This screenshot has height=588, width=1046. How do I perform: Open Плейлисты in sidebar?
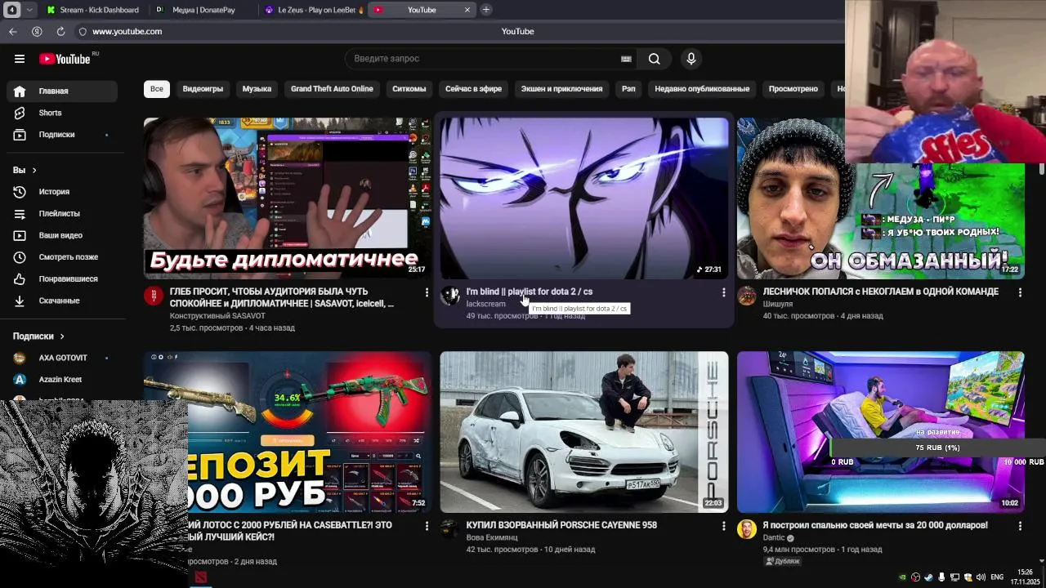pos(62,214)
